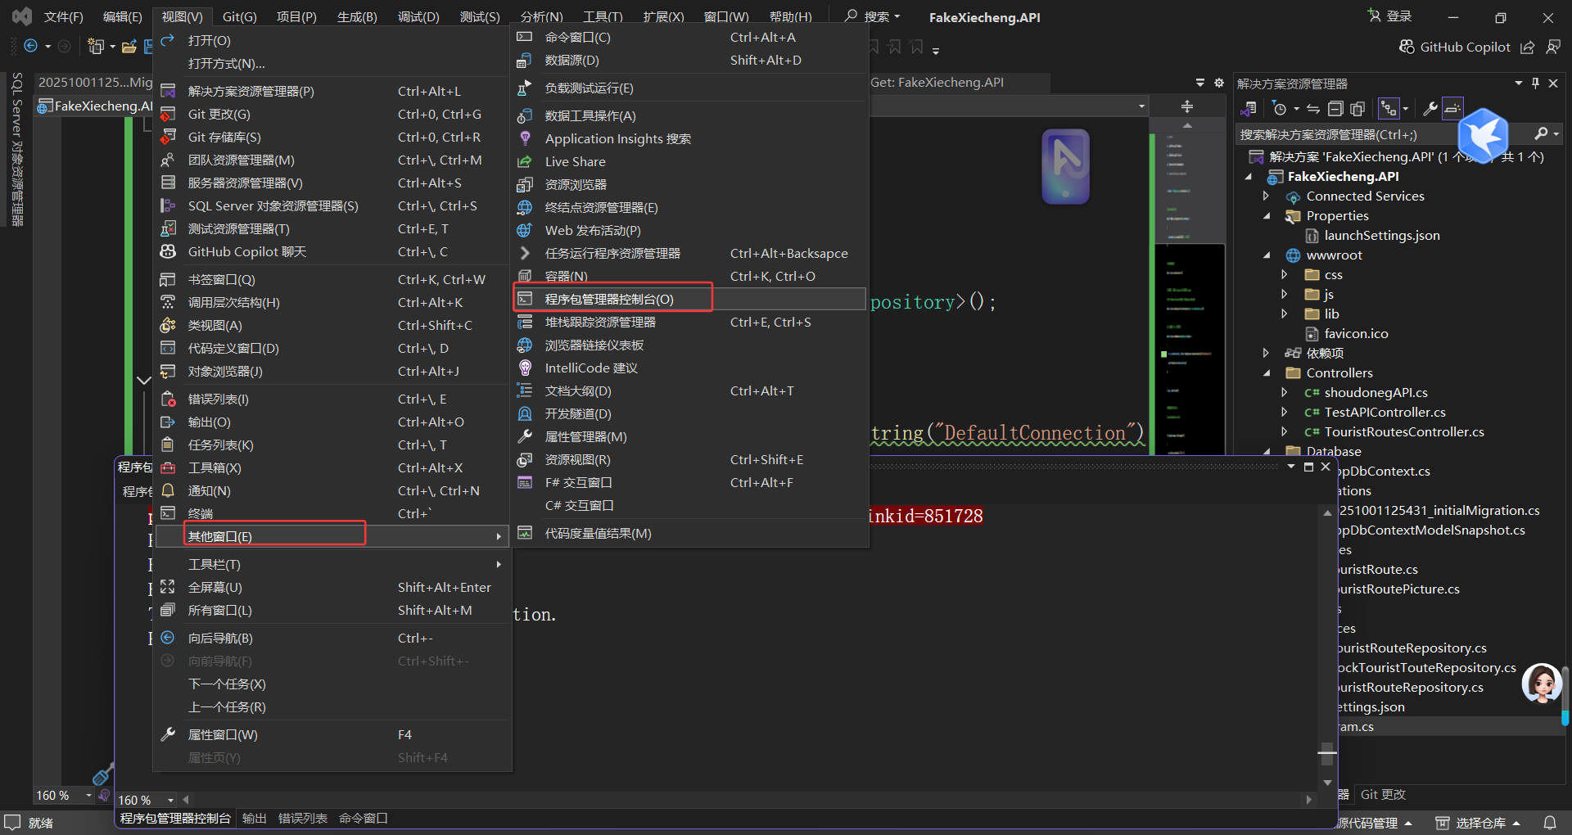
Task: Open the 调试(D) menu
Action: coord(418,16)
